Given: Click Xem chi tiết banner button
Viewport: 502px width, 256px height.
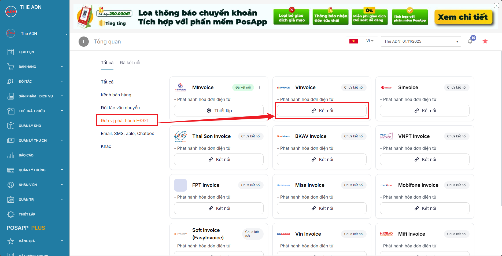Looking at the screenshot, I should coord(463,17).
